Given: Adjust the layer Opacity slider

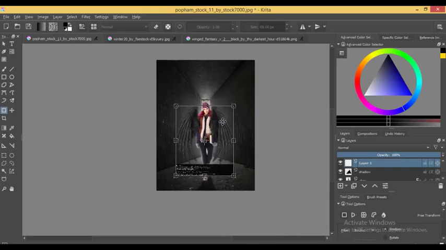Looking at the screenshot, I should (388, 155).
